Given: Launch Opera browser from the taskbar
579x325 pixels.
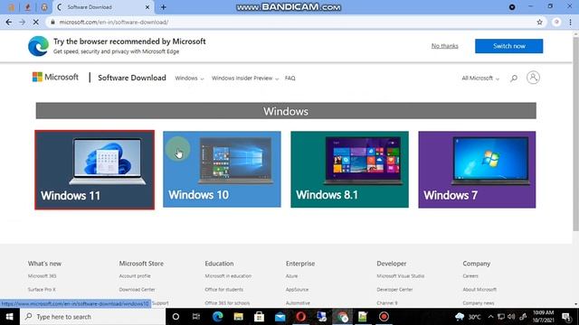Looking at the screenshot, I should [301, 317].
